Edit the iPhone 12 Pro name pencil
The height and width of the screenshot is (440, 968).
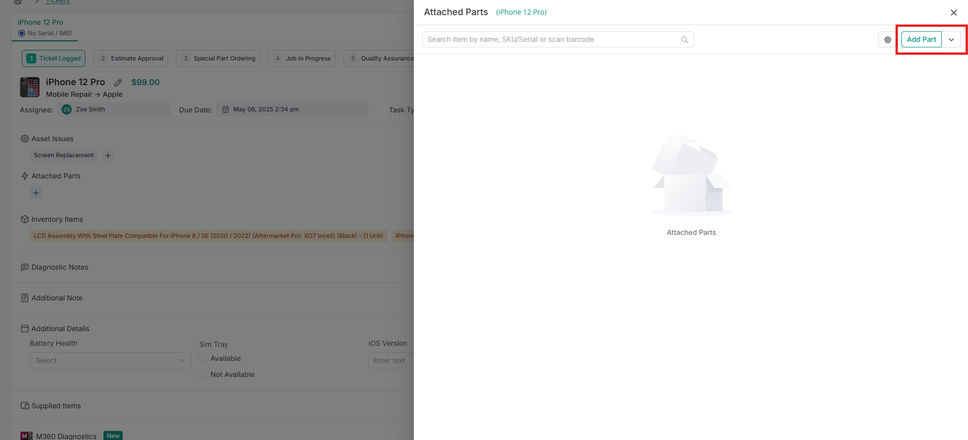click(118, 83)
